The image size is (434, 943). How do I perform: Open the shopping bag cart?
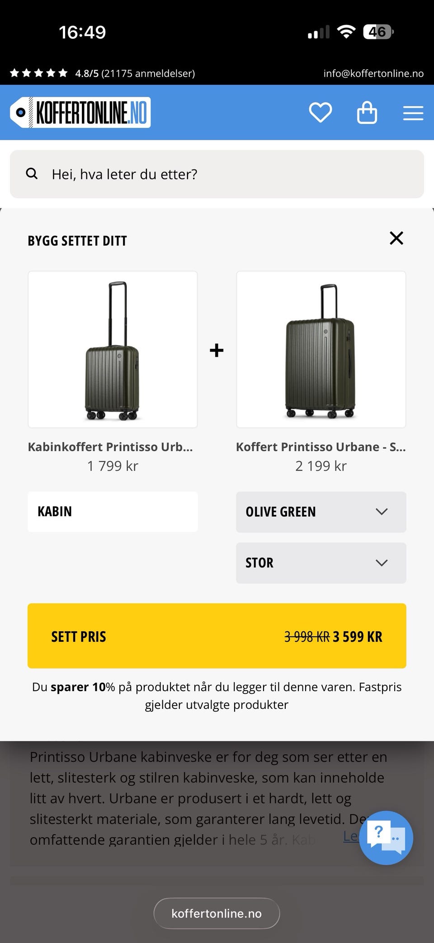click(367, 113)
